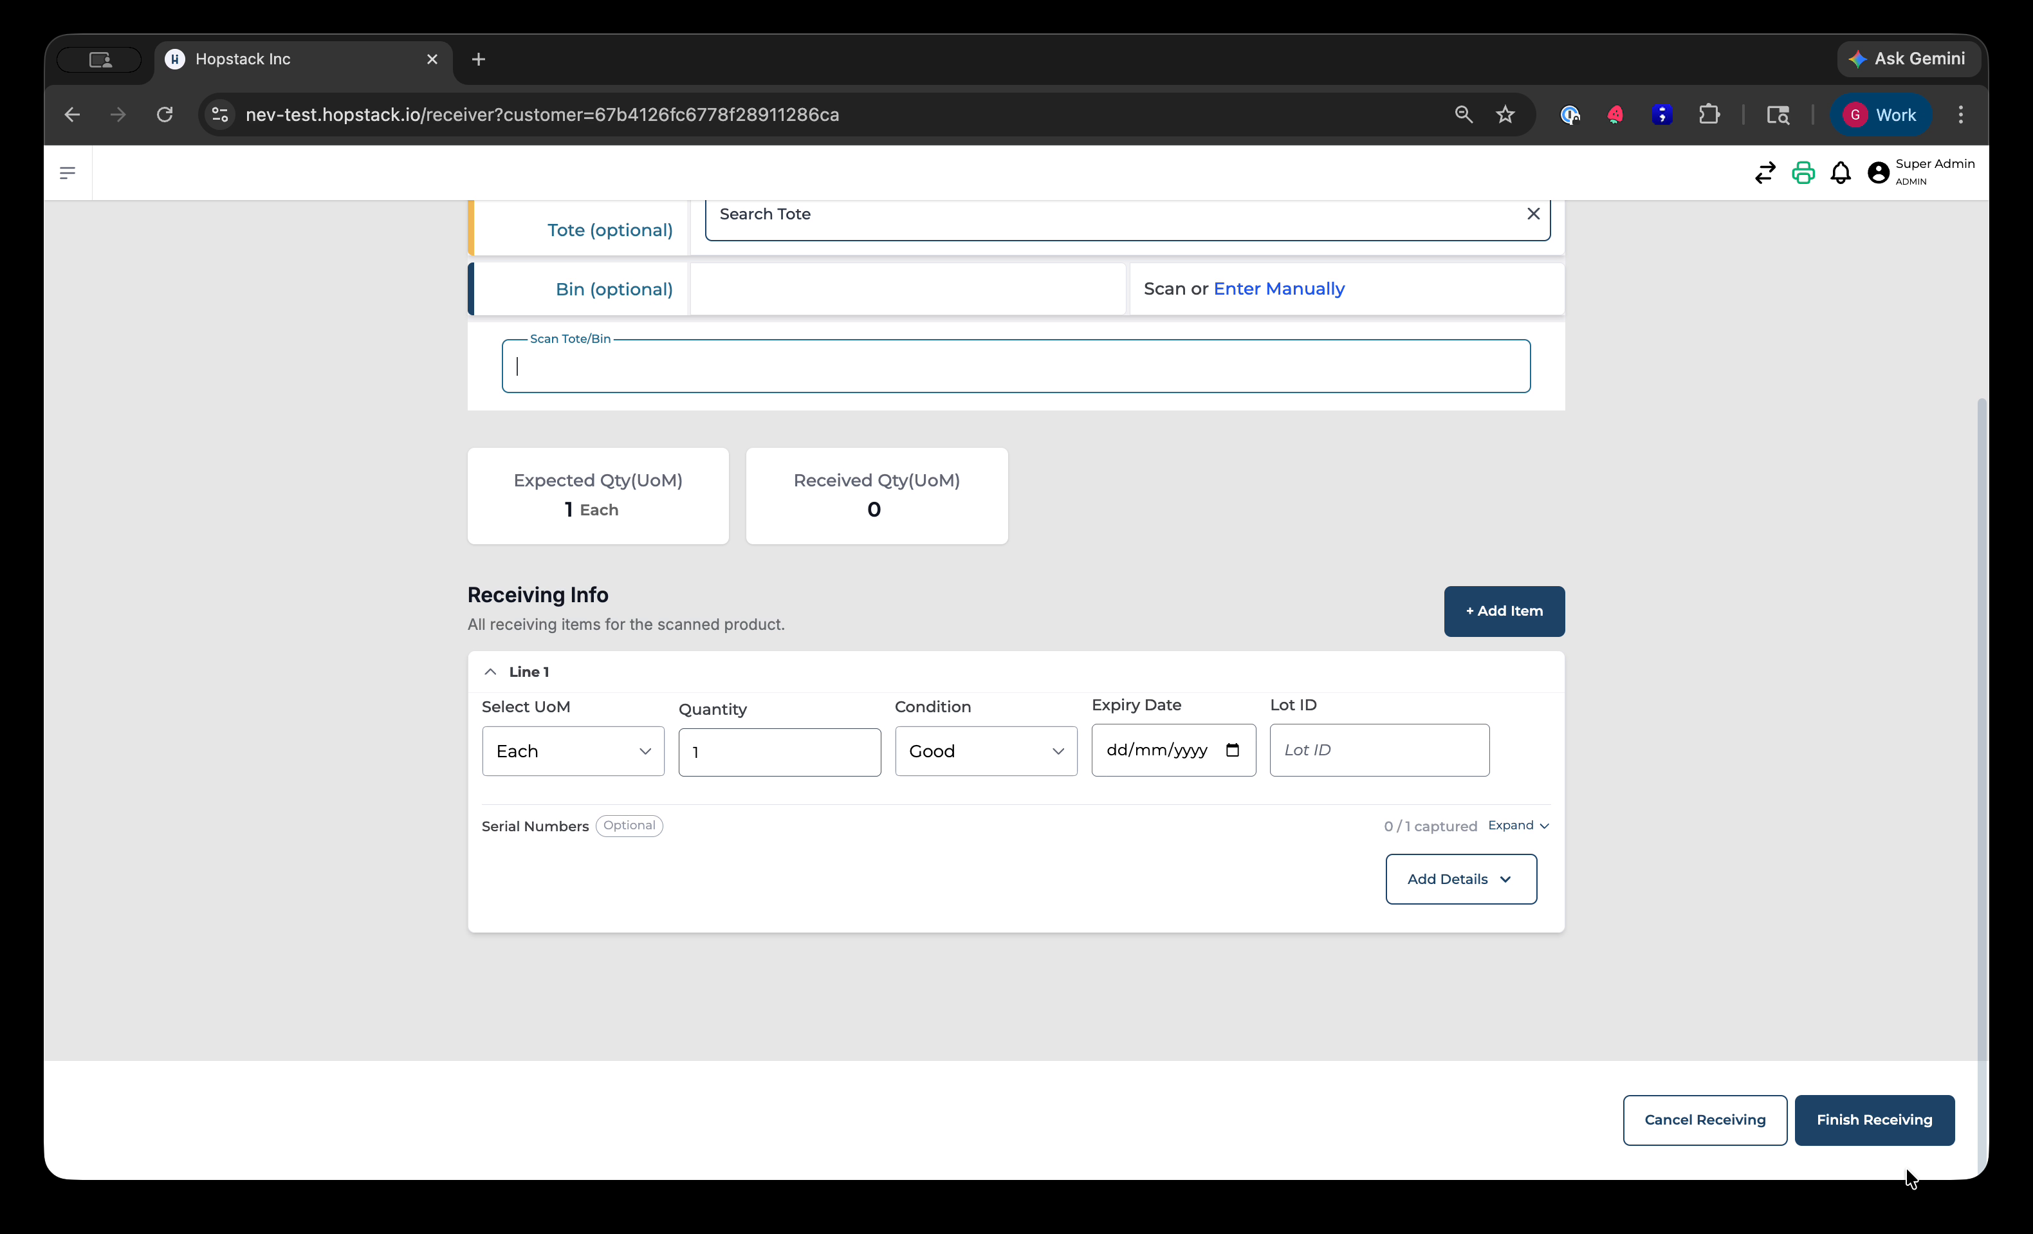Image resolution: width=2033 pixels, height=1234 pixels.
Task: Open the password manager extension icon
Action: pyautogui.click(x=1569, y=115)
